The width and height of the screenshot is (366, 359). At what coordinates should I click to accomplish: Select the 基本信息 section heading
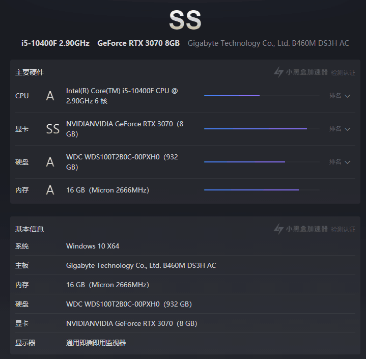[x=30, y=229]
